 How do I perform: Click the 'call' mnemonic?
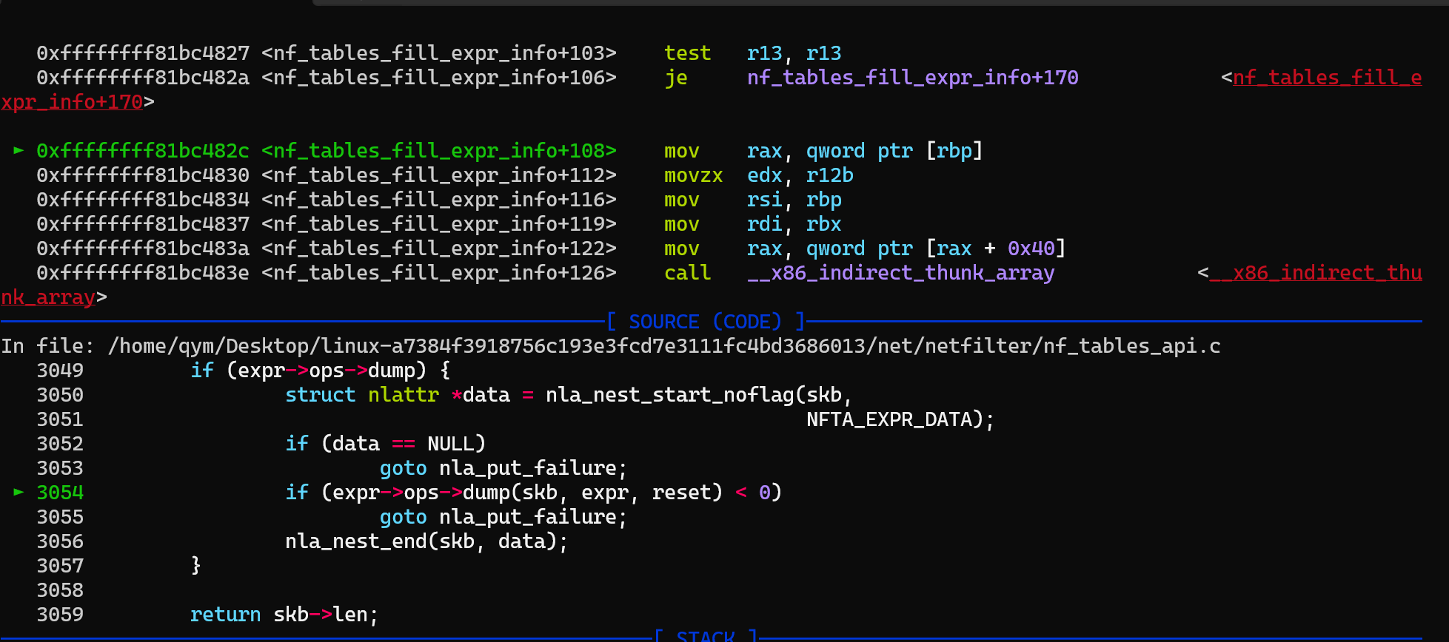(x=687, y=273)
